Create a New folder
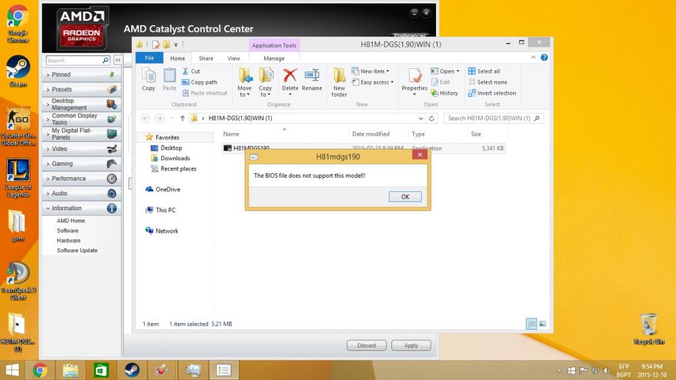This screenshot has width=676, height=380. click(x=339, y=82)
